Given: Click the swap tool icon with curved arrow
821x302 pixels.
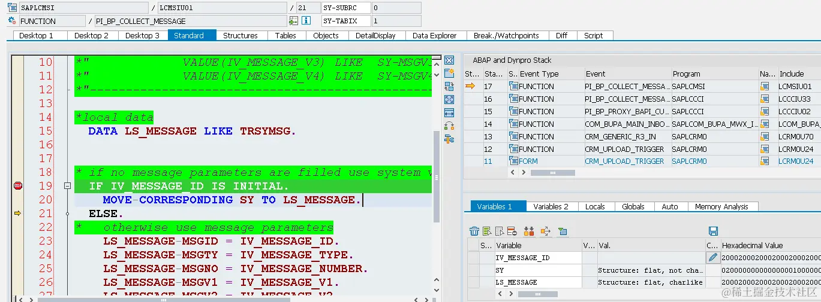Looking at the screenshot, I should 449,126.
